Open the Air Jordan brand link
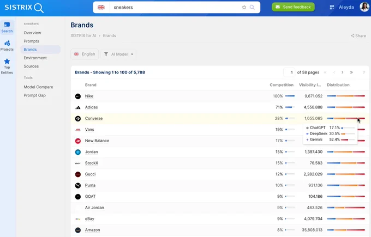This screenshot has width=371, height=237. coord(94,208)
